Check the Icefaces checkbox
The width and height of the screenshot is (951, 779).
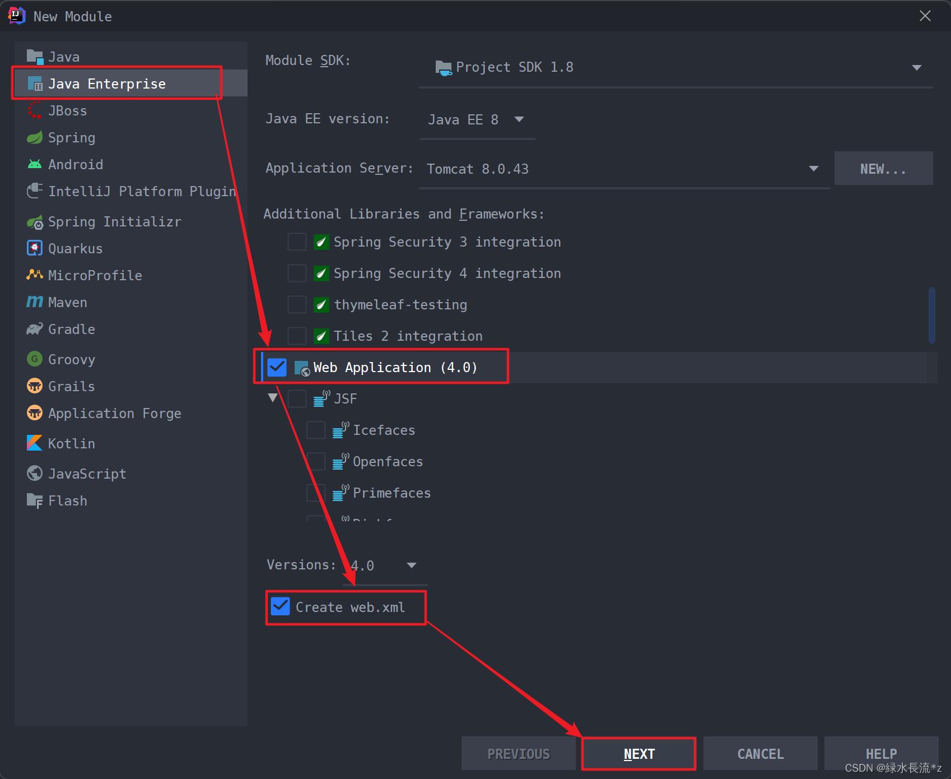(x=316, y=430)
